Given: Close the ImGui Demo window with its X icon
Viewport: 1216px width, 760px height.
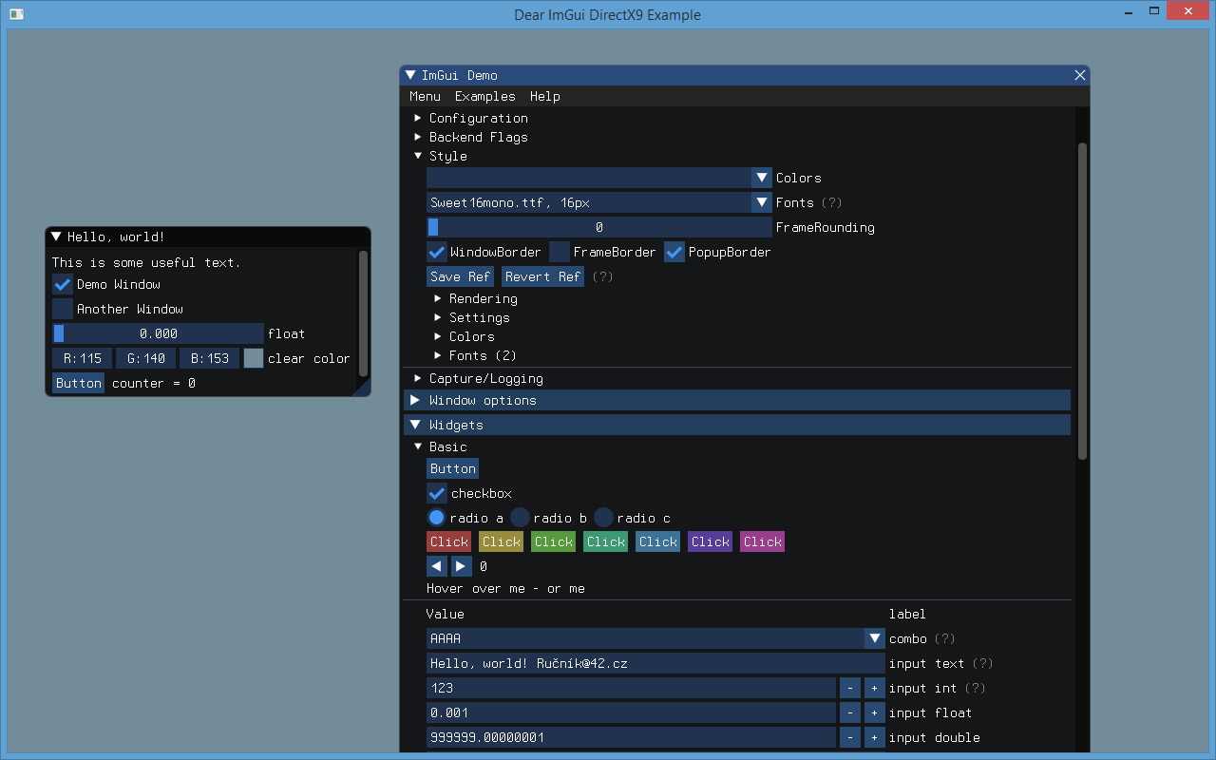Looking at the screenshot, I should tap(1079, 75).
